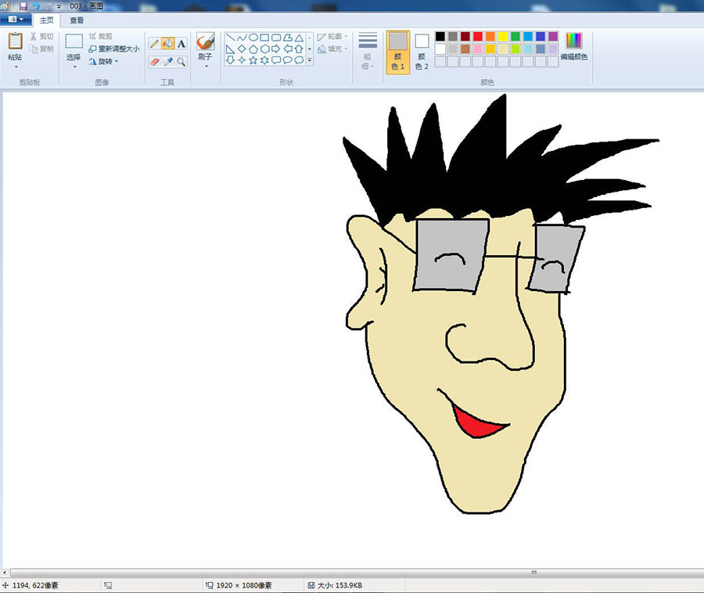Open Customize Quick Access Toolbar dropdown
Image resolution: width=704 pixels, height=593 pixels.
pos(59,7)
